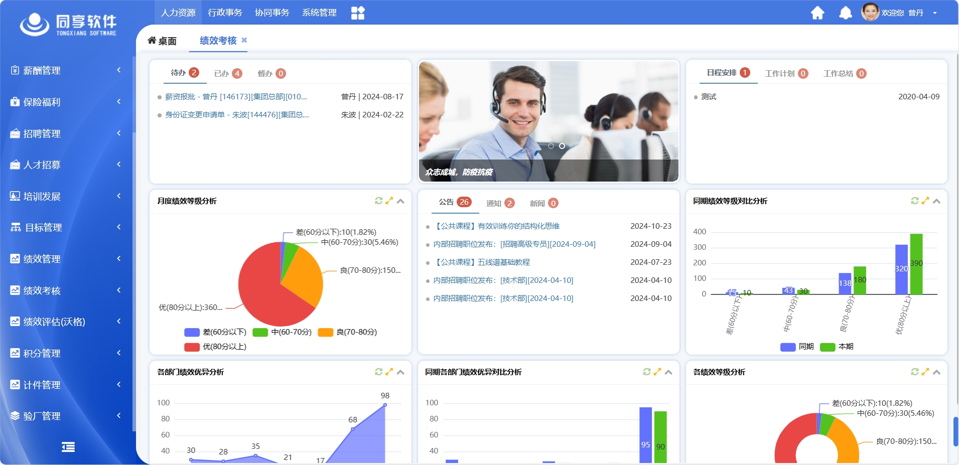Refresh the 月度绩效等级分析 chart
The image size is (959, 465).
(x=379, y=201)
